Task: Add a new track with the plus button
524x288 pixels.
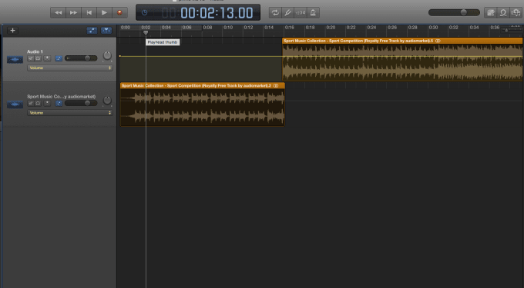Action: coord(12,31)
